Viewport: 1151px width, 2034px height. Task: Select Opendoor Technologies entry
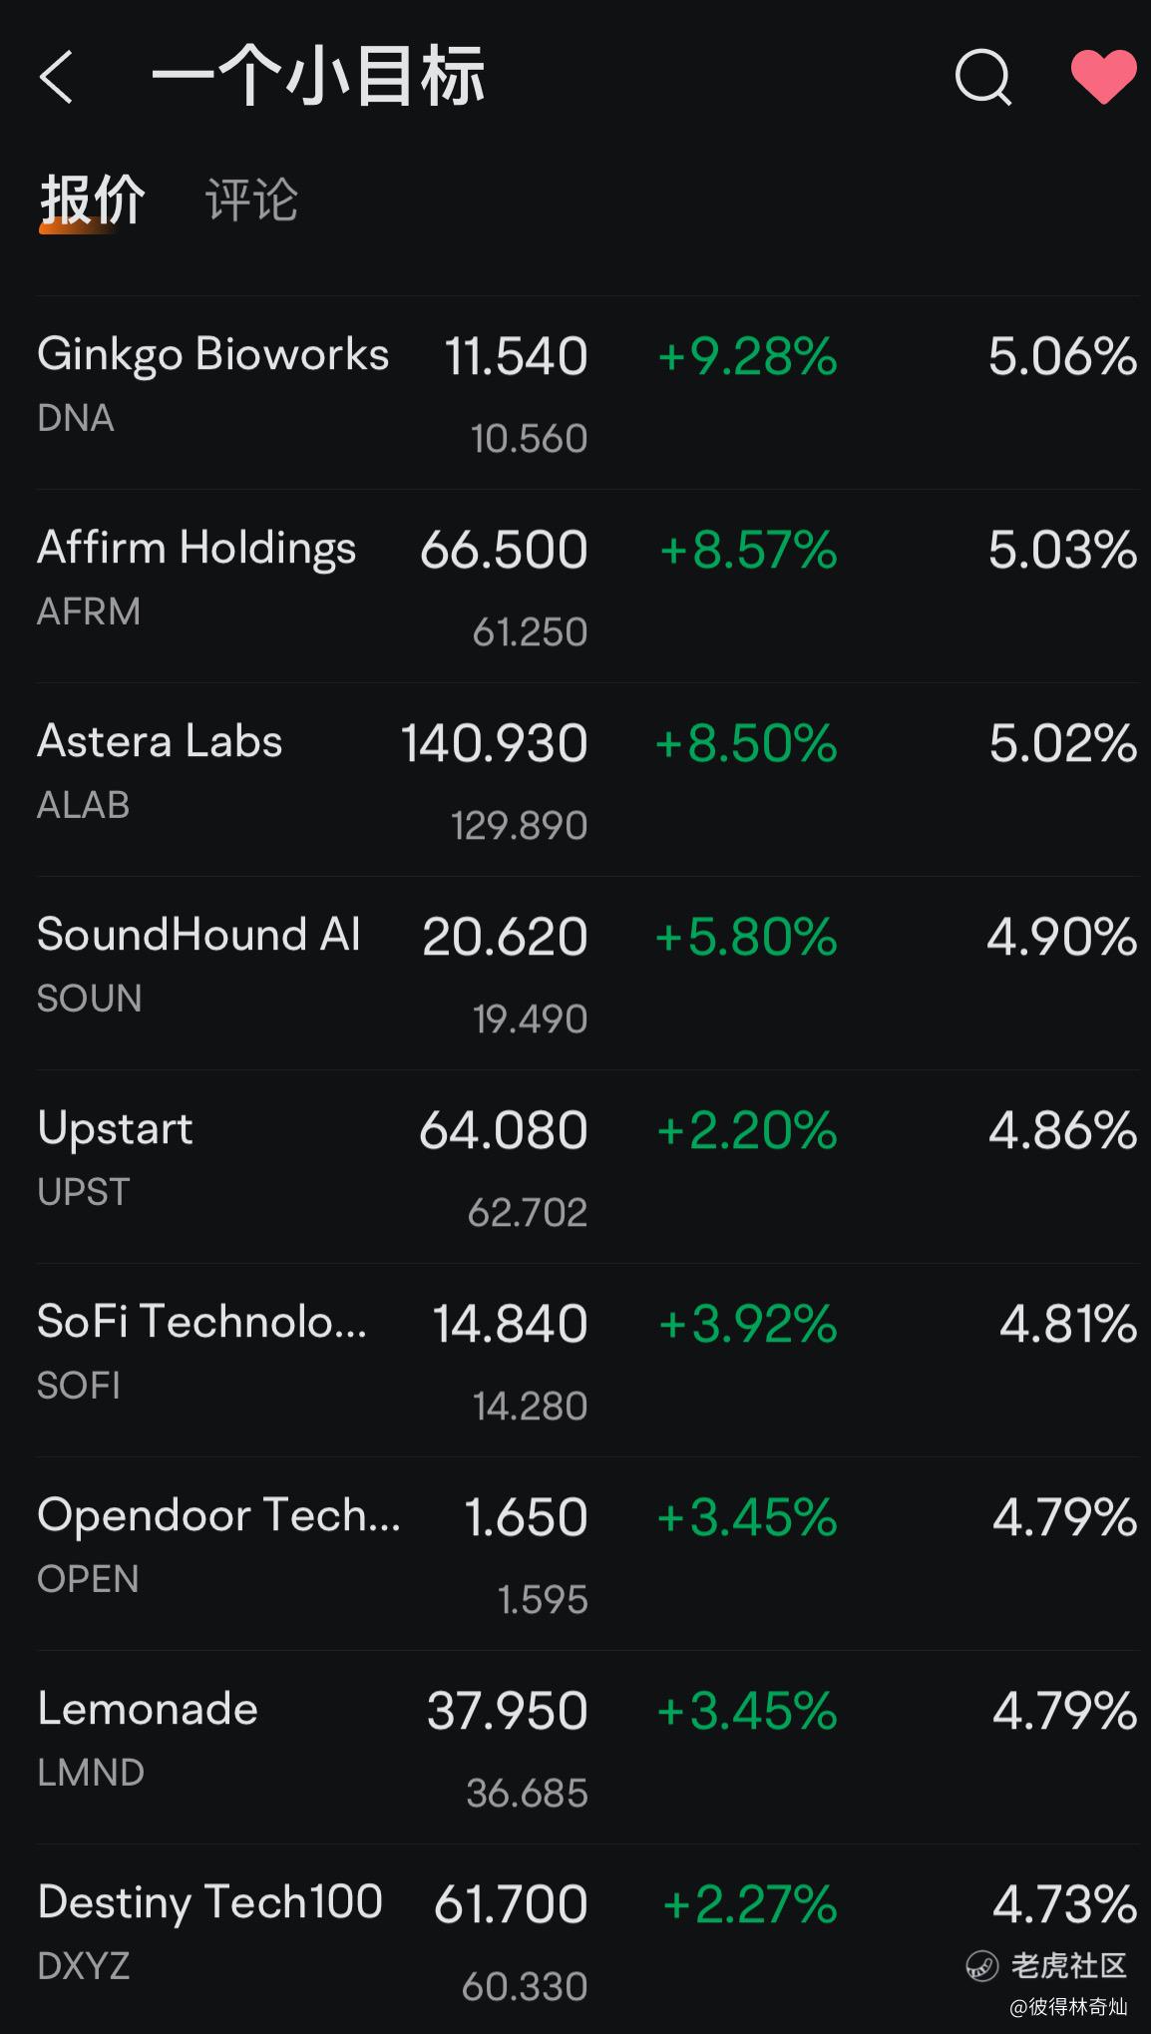[x=218, y=1516]
